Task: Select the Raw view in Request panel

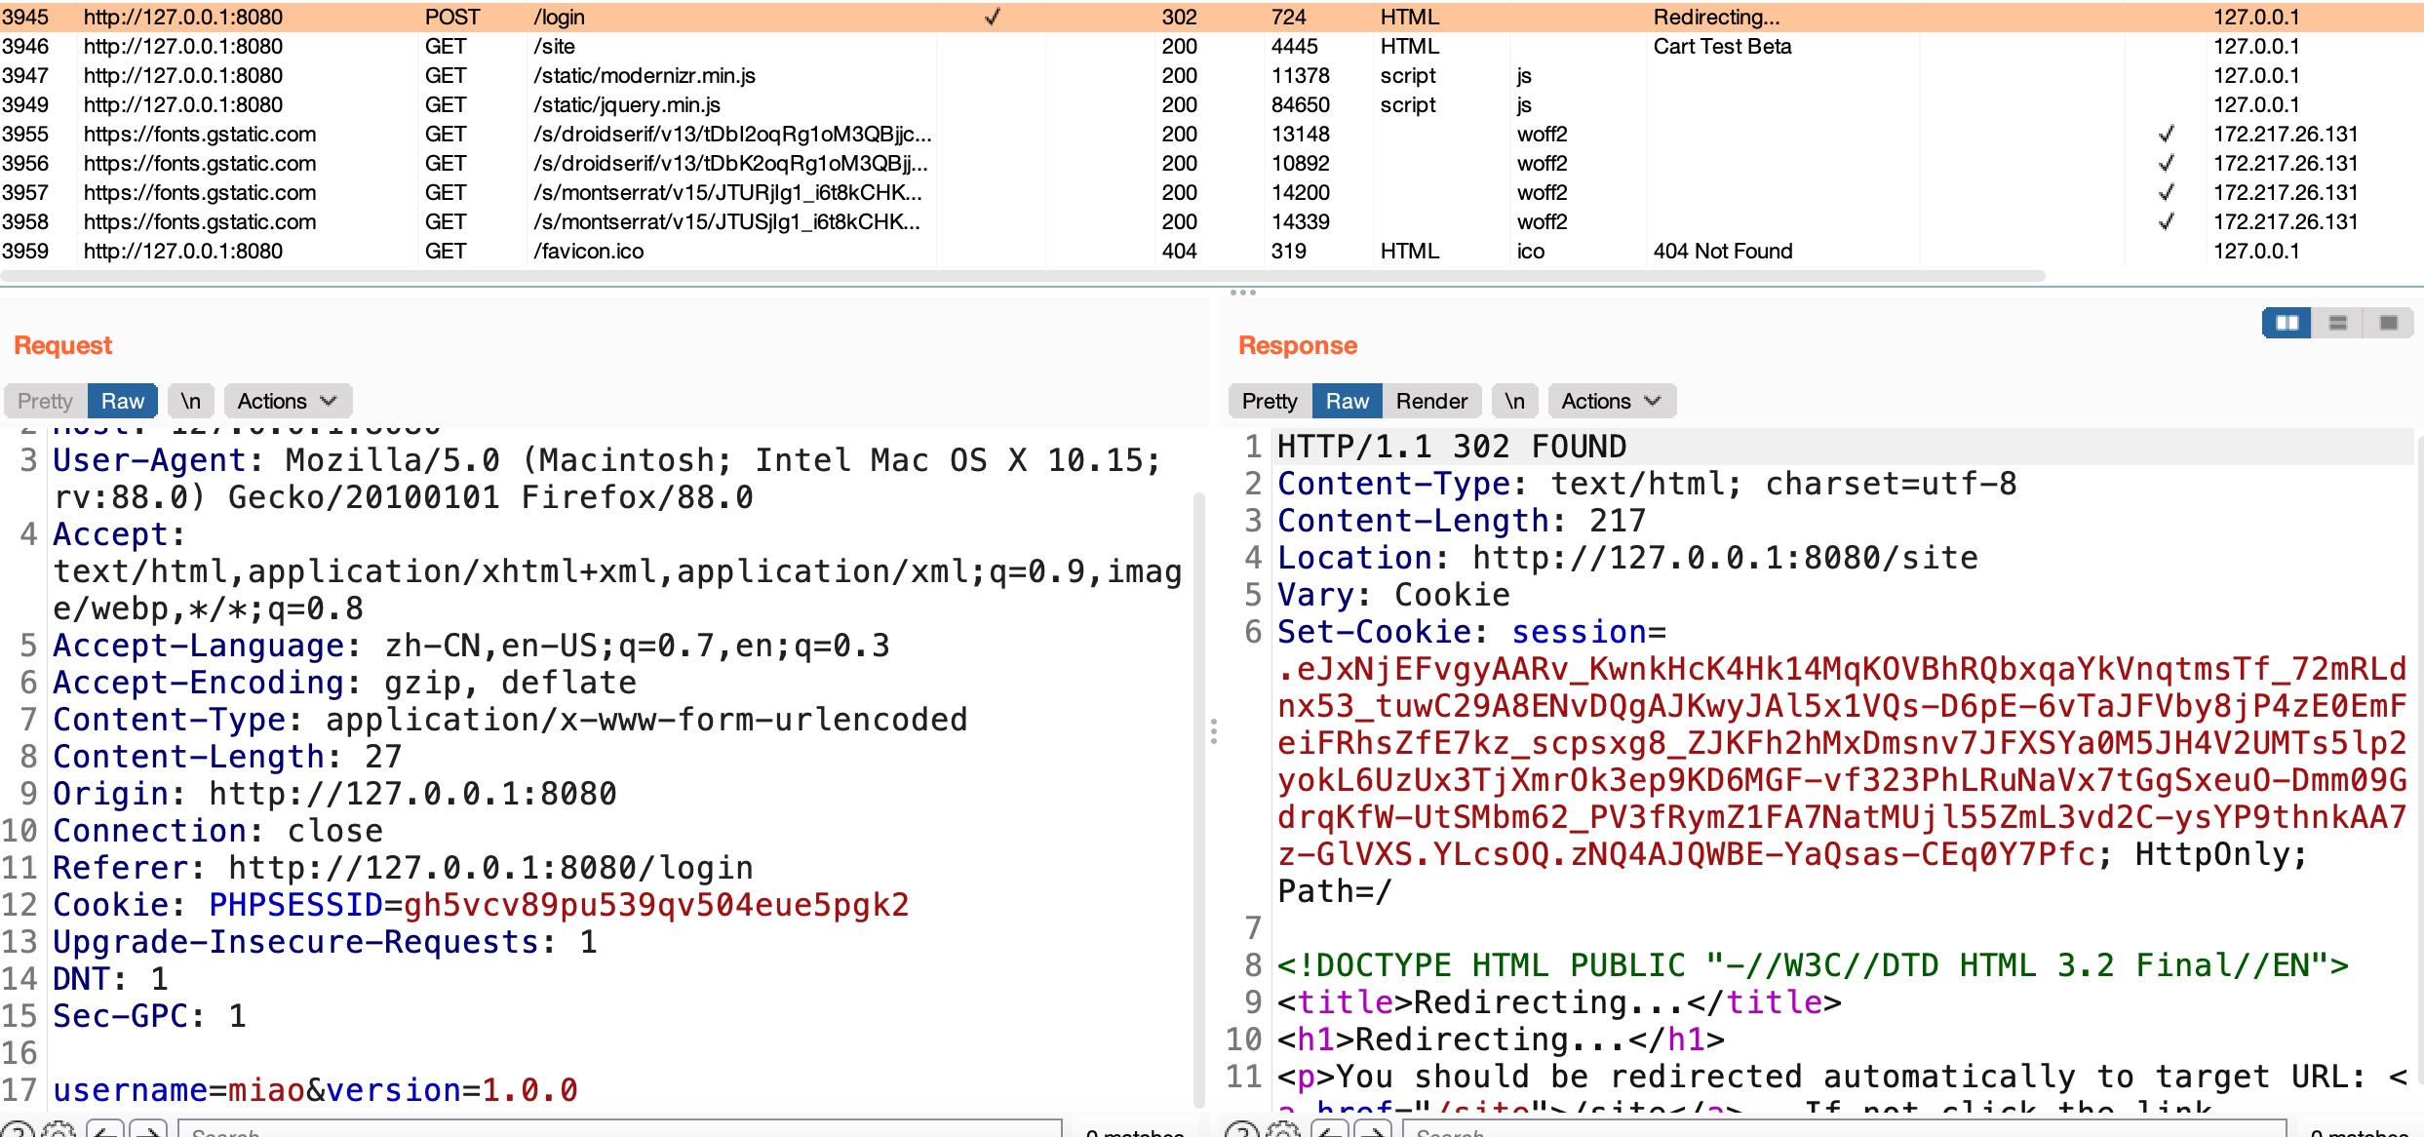Action: [123, 401]
